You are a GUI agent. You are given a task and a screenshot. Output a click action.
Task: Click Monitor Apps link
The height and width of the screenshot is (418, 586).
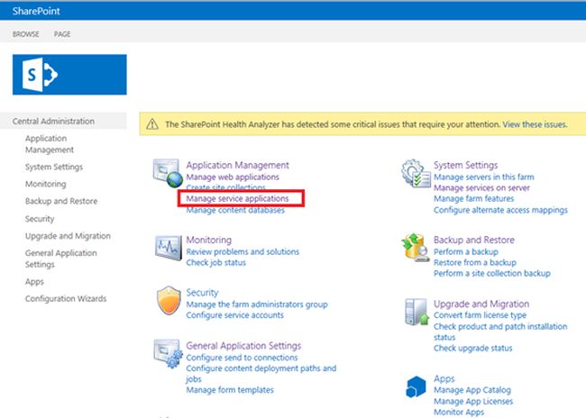point(459,413)
